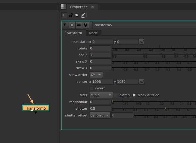The image size is (196, 143).
Task: Enable the clamp checkbox
Action: [116, 95]
